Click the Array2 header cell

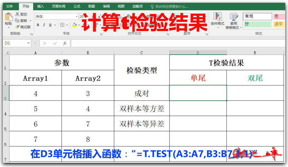pos(88,78)
